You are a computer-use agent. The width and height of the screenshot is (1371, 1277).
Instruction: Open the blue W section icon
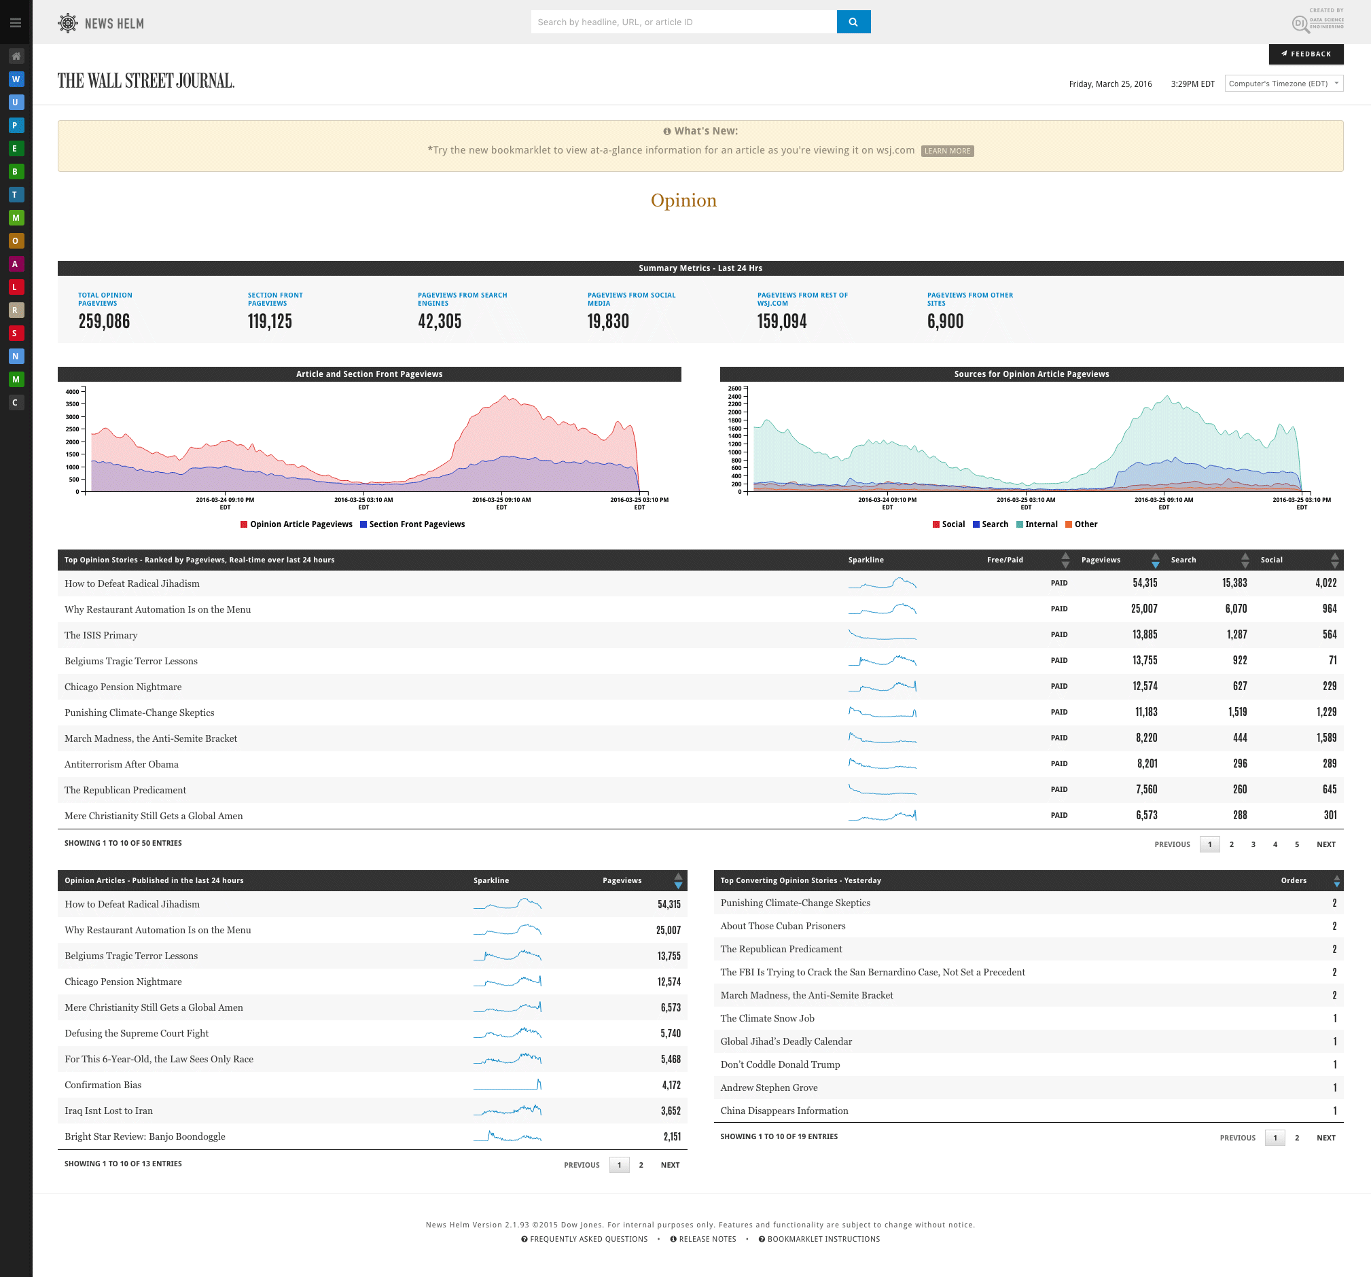click(x=16, y=79)
